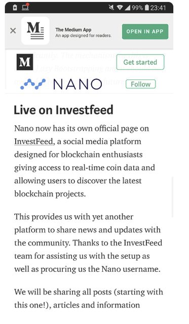Tap the Wi-Fi signal icon

(x=120, y=8)
